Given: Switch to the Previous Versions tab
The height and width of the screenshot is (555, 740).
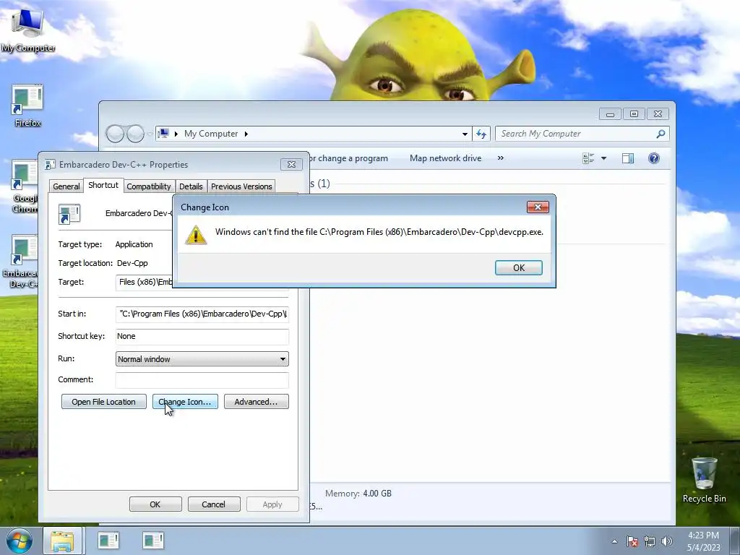Looking at the screenshot, I should [x=241, y=186].
